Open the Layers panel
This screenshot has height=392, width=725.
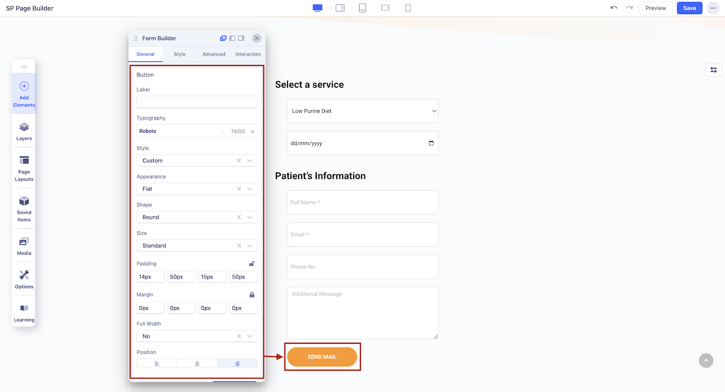pos(24,131)
